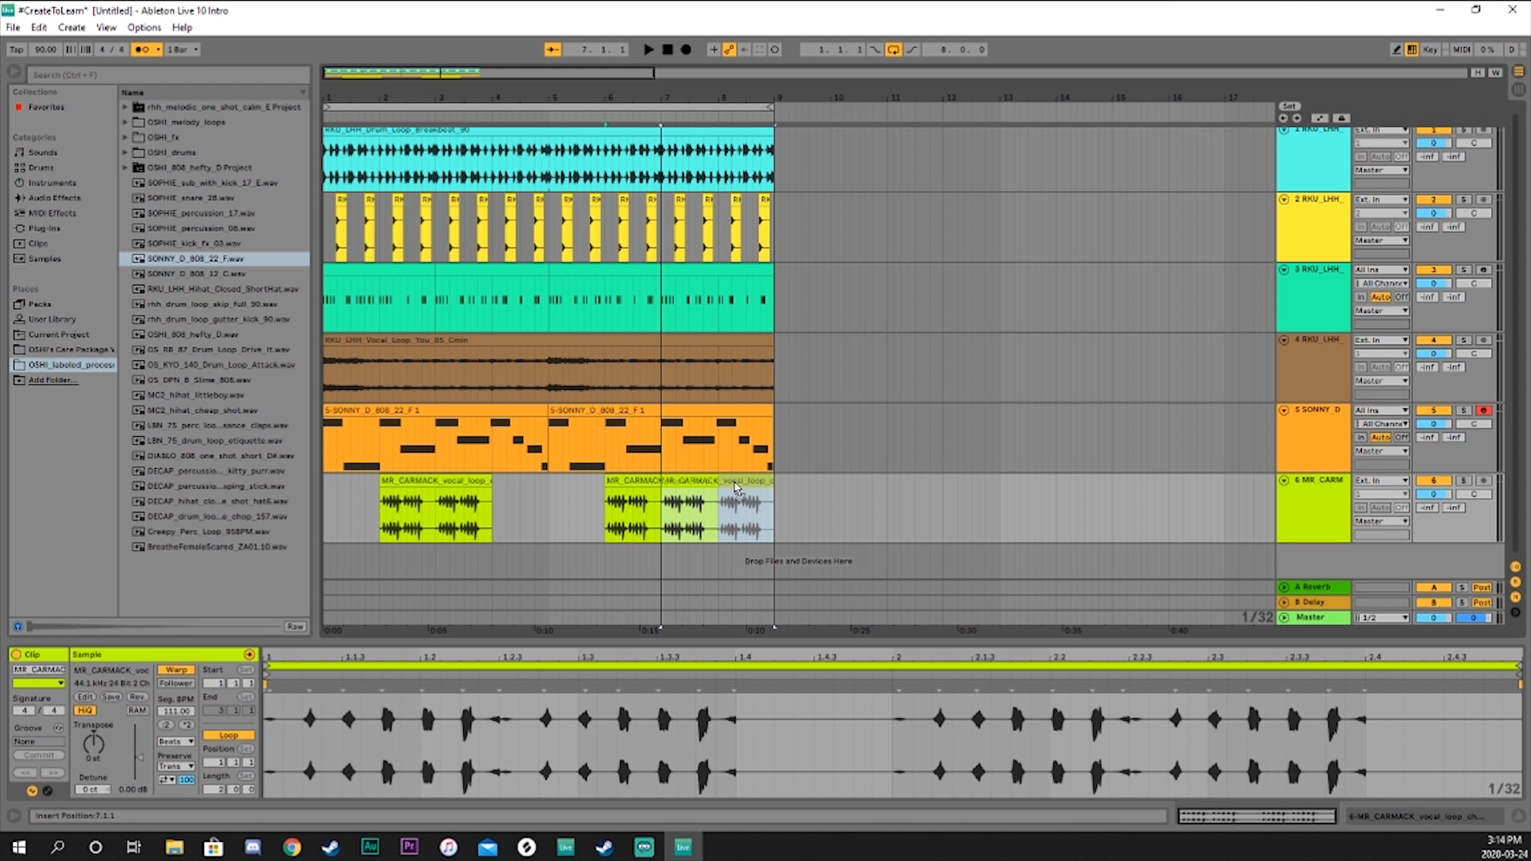Click the Transpose knob
This screenshot has height=861, width=1531.
(x=93, y=744)
